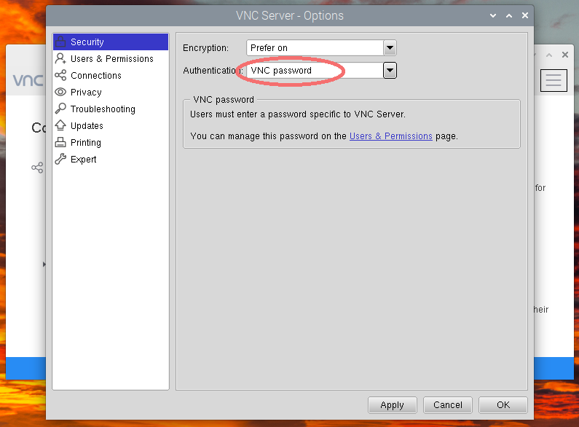Confirm options with the OK button
Screen dimensions: 579x427
(503, 405)
